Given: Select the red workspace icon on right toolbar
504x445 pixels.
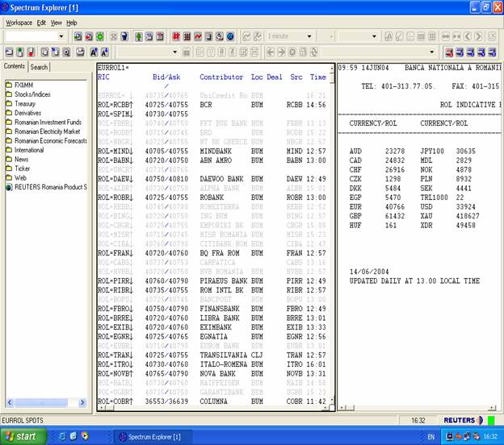Looking at the screenshot, I should coord(449,52).
